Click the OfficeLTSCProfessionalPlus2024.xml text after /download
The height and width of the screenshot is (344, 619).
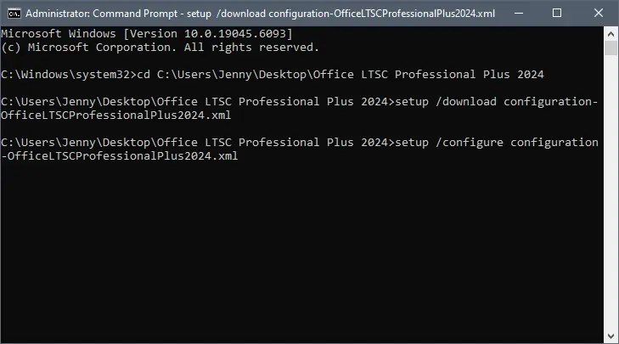[x=115, y=116]
